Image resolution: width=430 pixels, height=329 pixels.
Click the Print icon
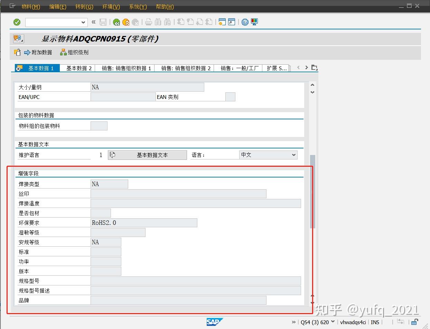pos(149,22)
